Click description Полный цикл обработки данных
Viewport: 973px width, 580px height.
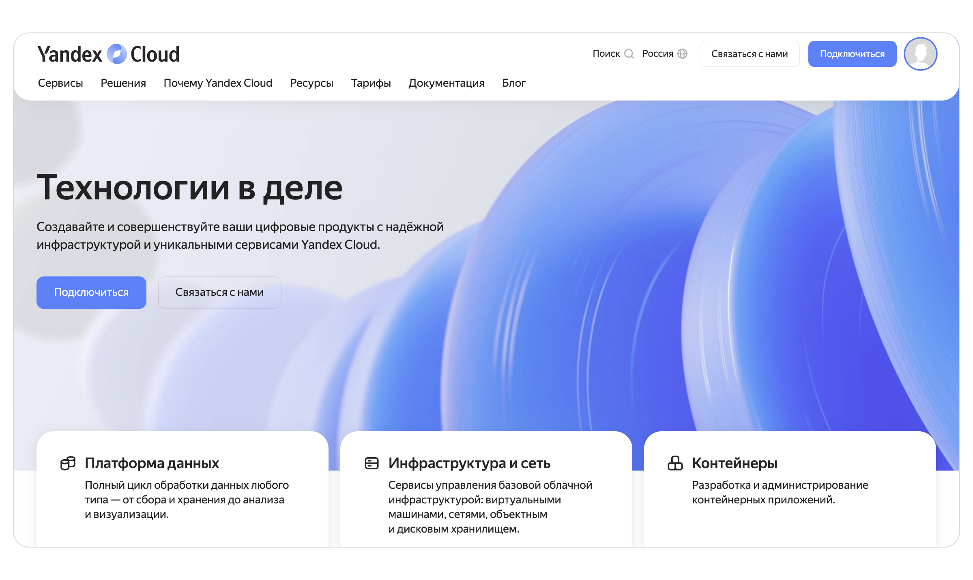coord(187,500)
